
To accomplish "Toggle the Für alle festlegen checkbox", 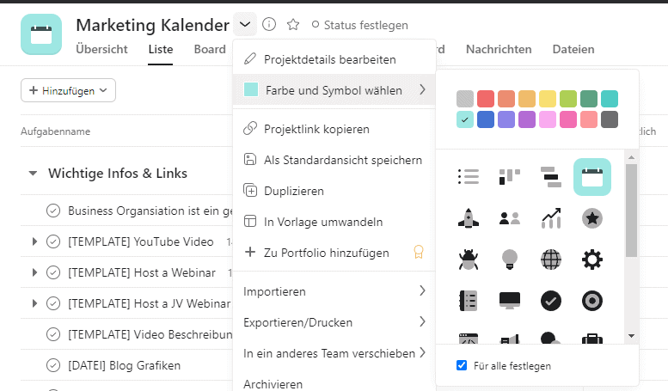I will coord(462,365).
